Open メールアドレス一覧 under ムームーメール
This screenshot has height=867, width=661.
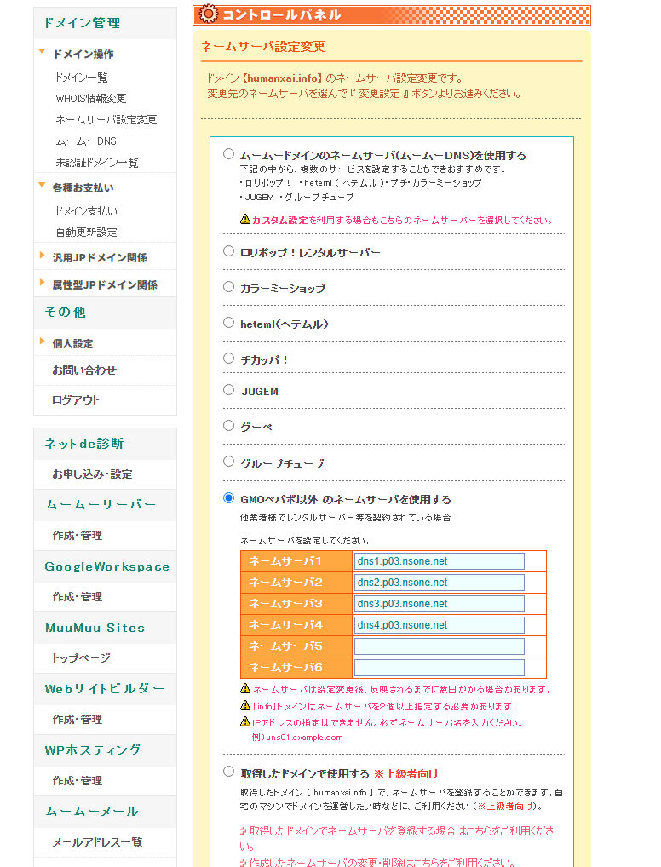[x=97, y=842]
